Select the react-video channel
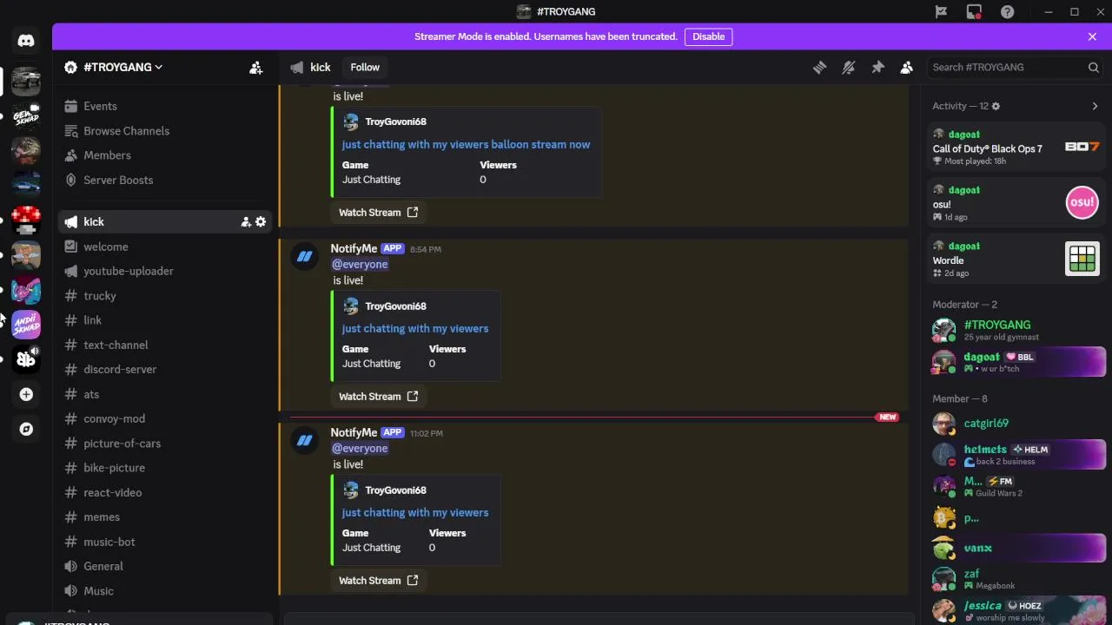 (x=165, y=492)
